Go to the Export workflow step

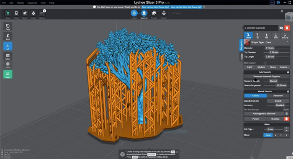tap(164, 13)
